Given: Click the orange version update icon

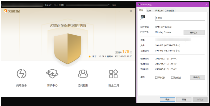Looking at the screenshot, I should [x=90, y=57].
